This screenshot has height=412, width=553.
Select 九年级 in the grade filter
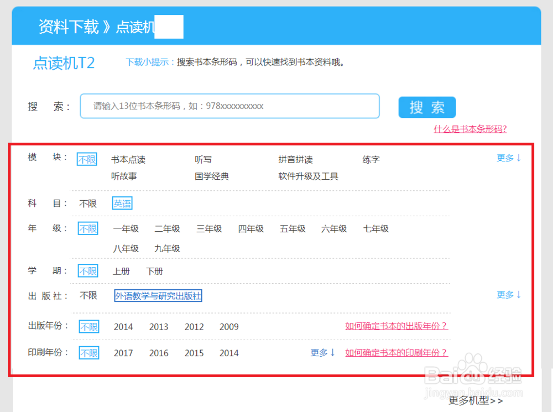click(167, 248)
